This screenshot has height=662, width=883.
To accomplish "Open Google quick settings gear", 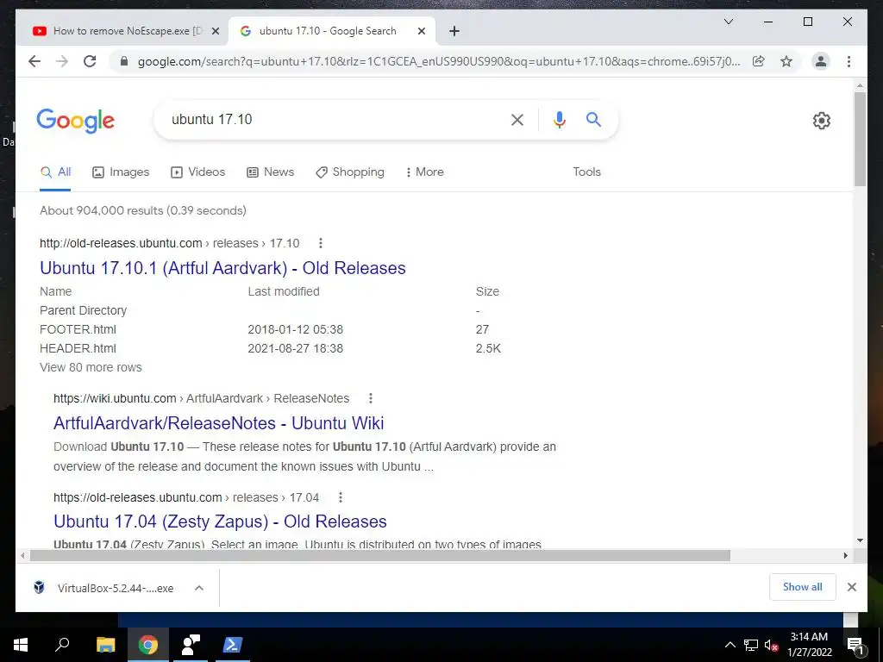I will pos(822,121).
